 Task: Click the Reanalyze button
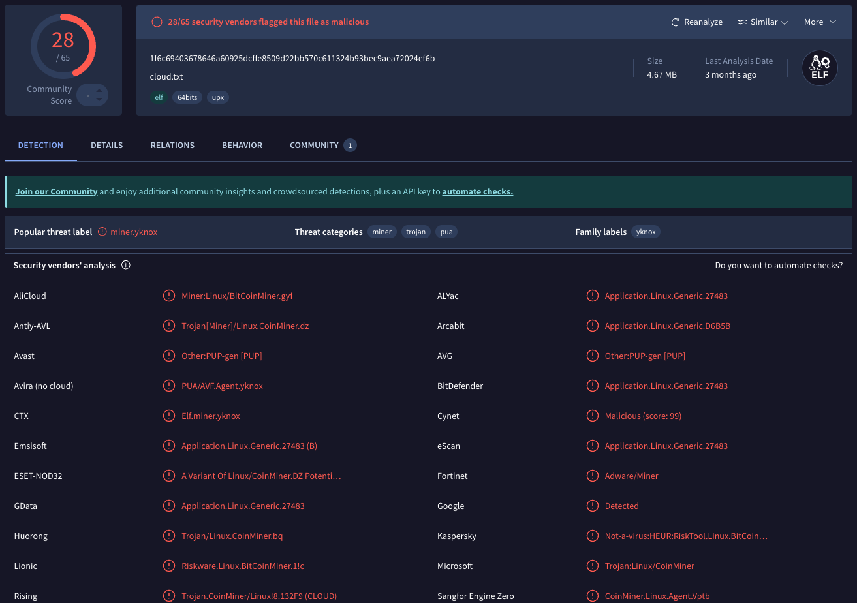(x=696, y=22)
